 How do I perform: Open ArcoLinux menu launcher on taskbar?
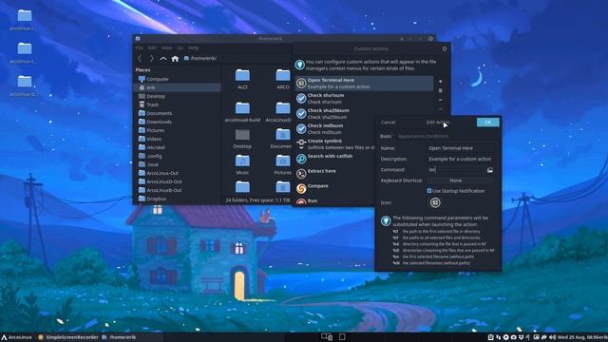pyautogui.click(x=17, y=337)
